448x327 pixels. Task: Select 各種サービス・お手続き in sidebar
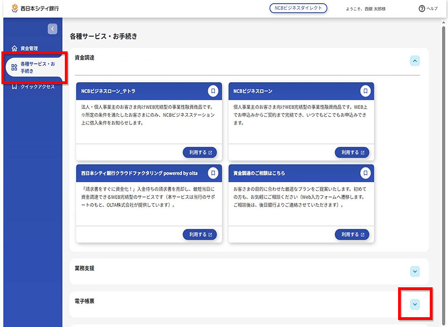34,67
